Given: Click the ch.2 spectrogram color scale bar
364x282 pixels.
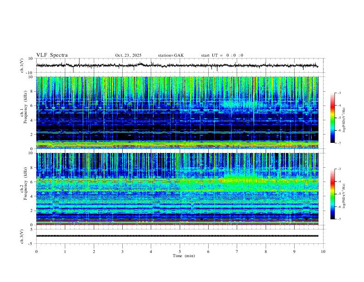Looking at the screenshot, I should (332, 194).
